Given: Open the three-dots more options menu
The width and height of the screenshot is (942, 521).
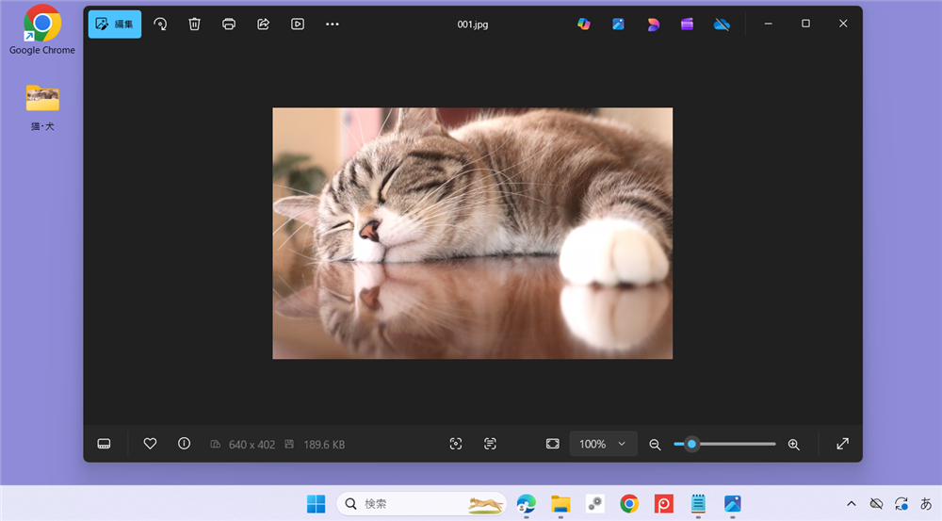Looking at the screenshot, I should click(x=333, y=24).
